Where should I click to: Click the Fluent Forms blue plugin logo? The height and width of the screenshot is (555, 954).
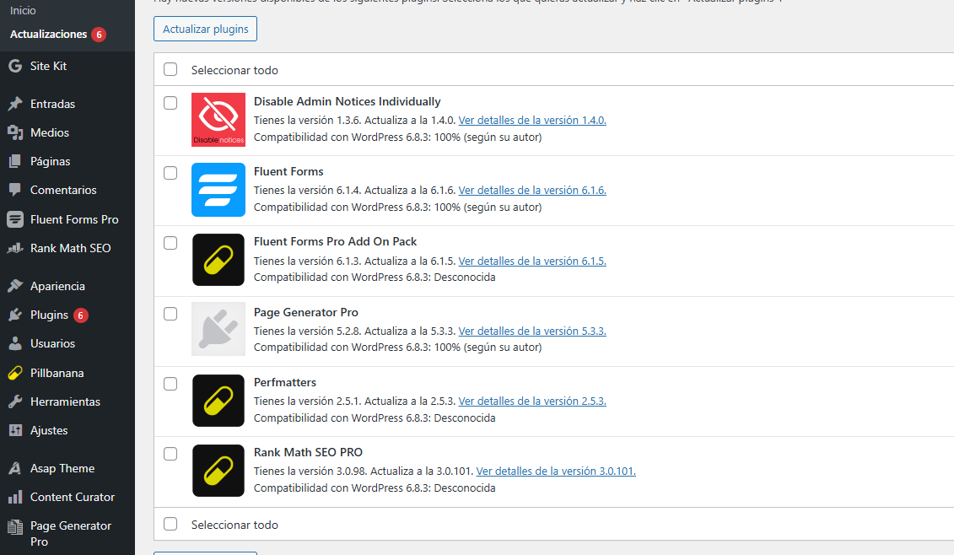[218, 190]
